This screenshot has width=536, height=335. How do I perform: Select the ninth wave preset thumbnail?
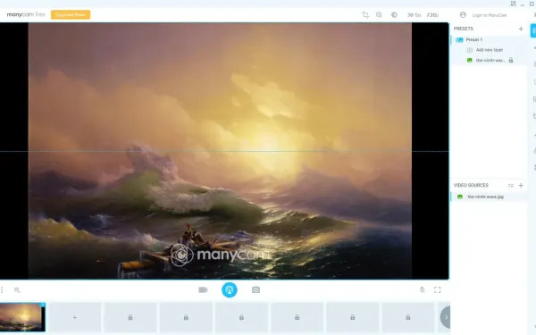[x=22, y=317]
